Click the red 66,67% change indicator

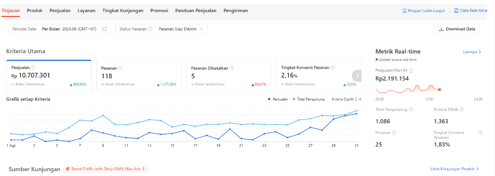[259, 84]
